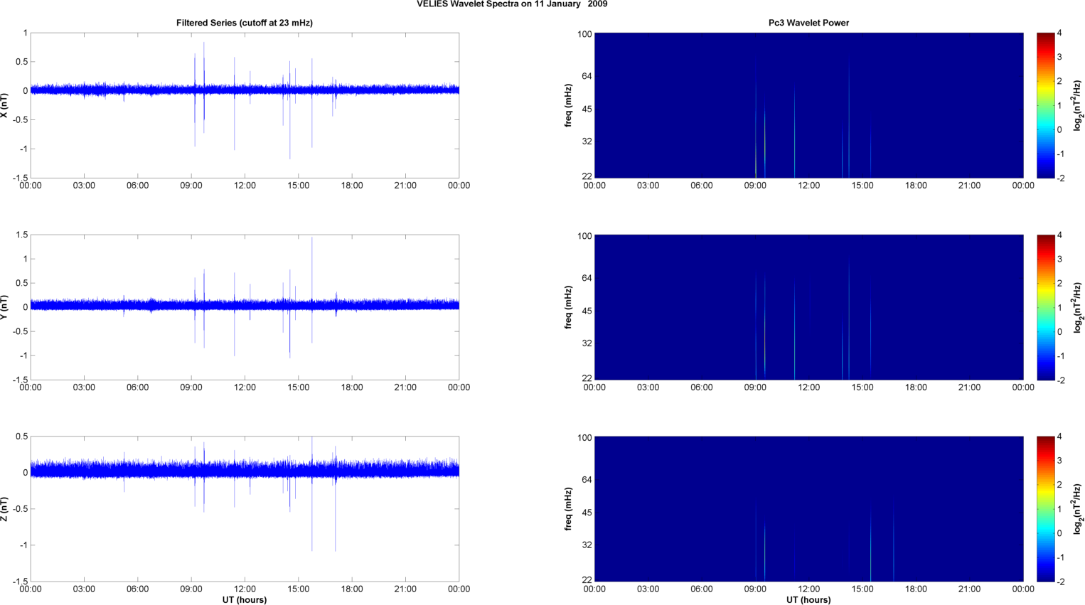Click the top spectrogram's color bar
Screen dimensions: 1085x605
tap(1045, 105)
